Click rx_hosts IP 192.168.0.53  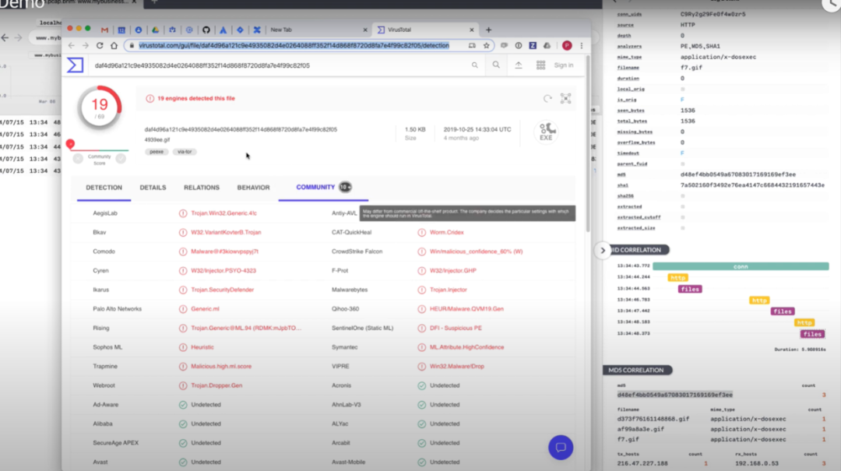click(756, 463)
